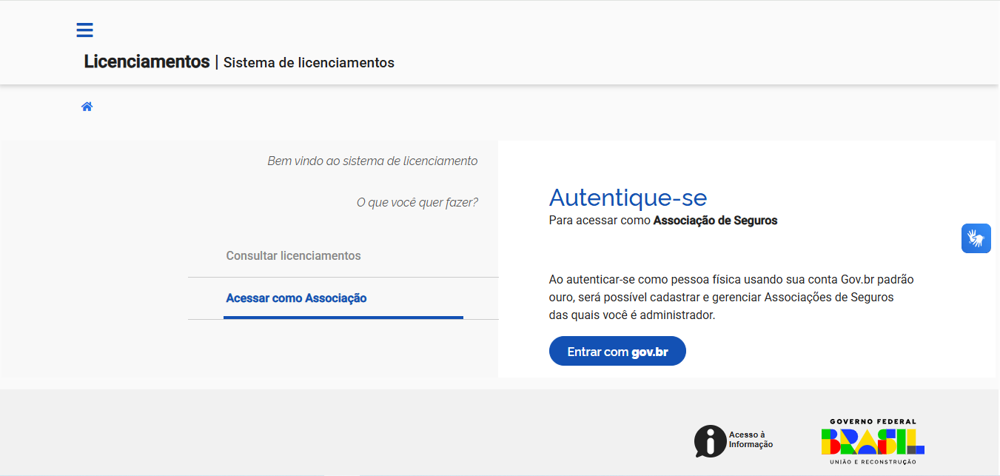Click the Licenciamentos site title
Image resolution: width=1000 pixels, height=476 pixels.
click(x=147, y=62)
